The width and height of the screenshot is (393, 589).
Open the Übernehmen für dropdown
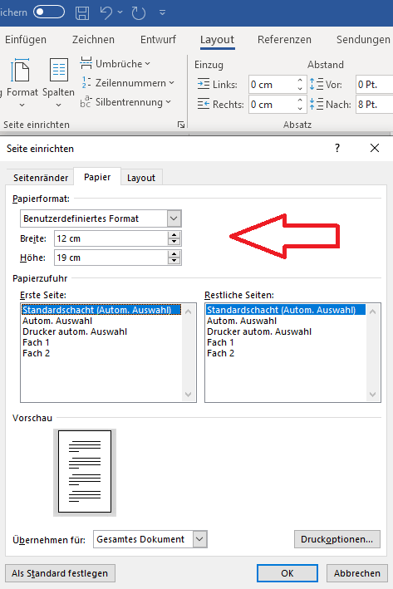(150, 539)
